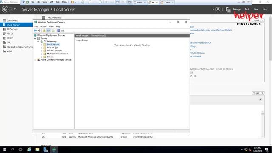
Task: Open the WDS Help menu
Action: [x=58, y=26]
